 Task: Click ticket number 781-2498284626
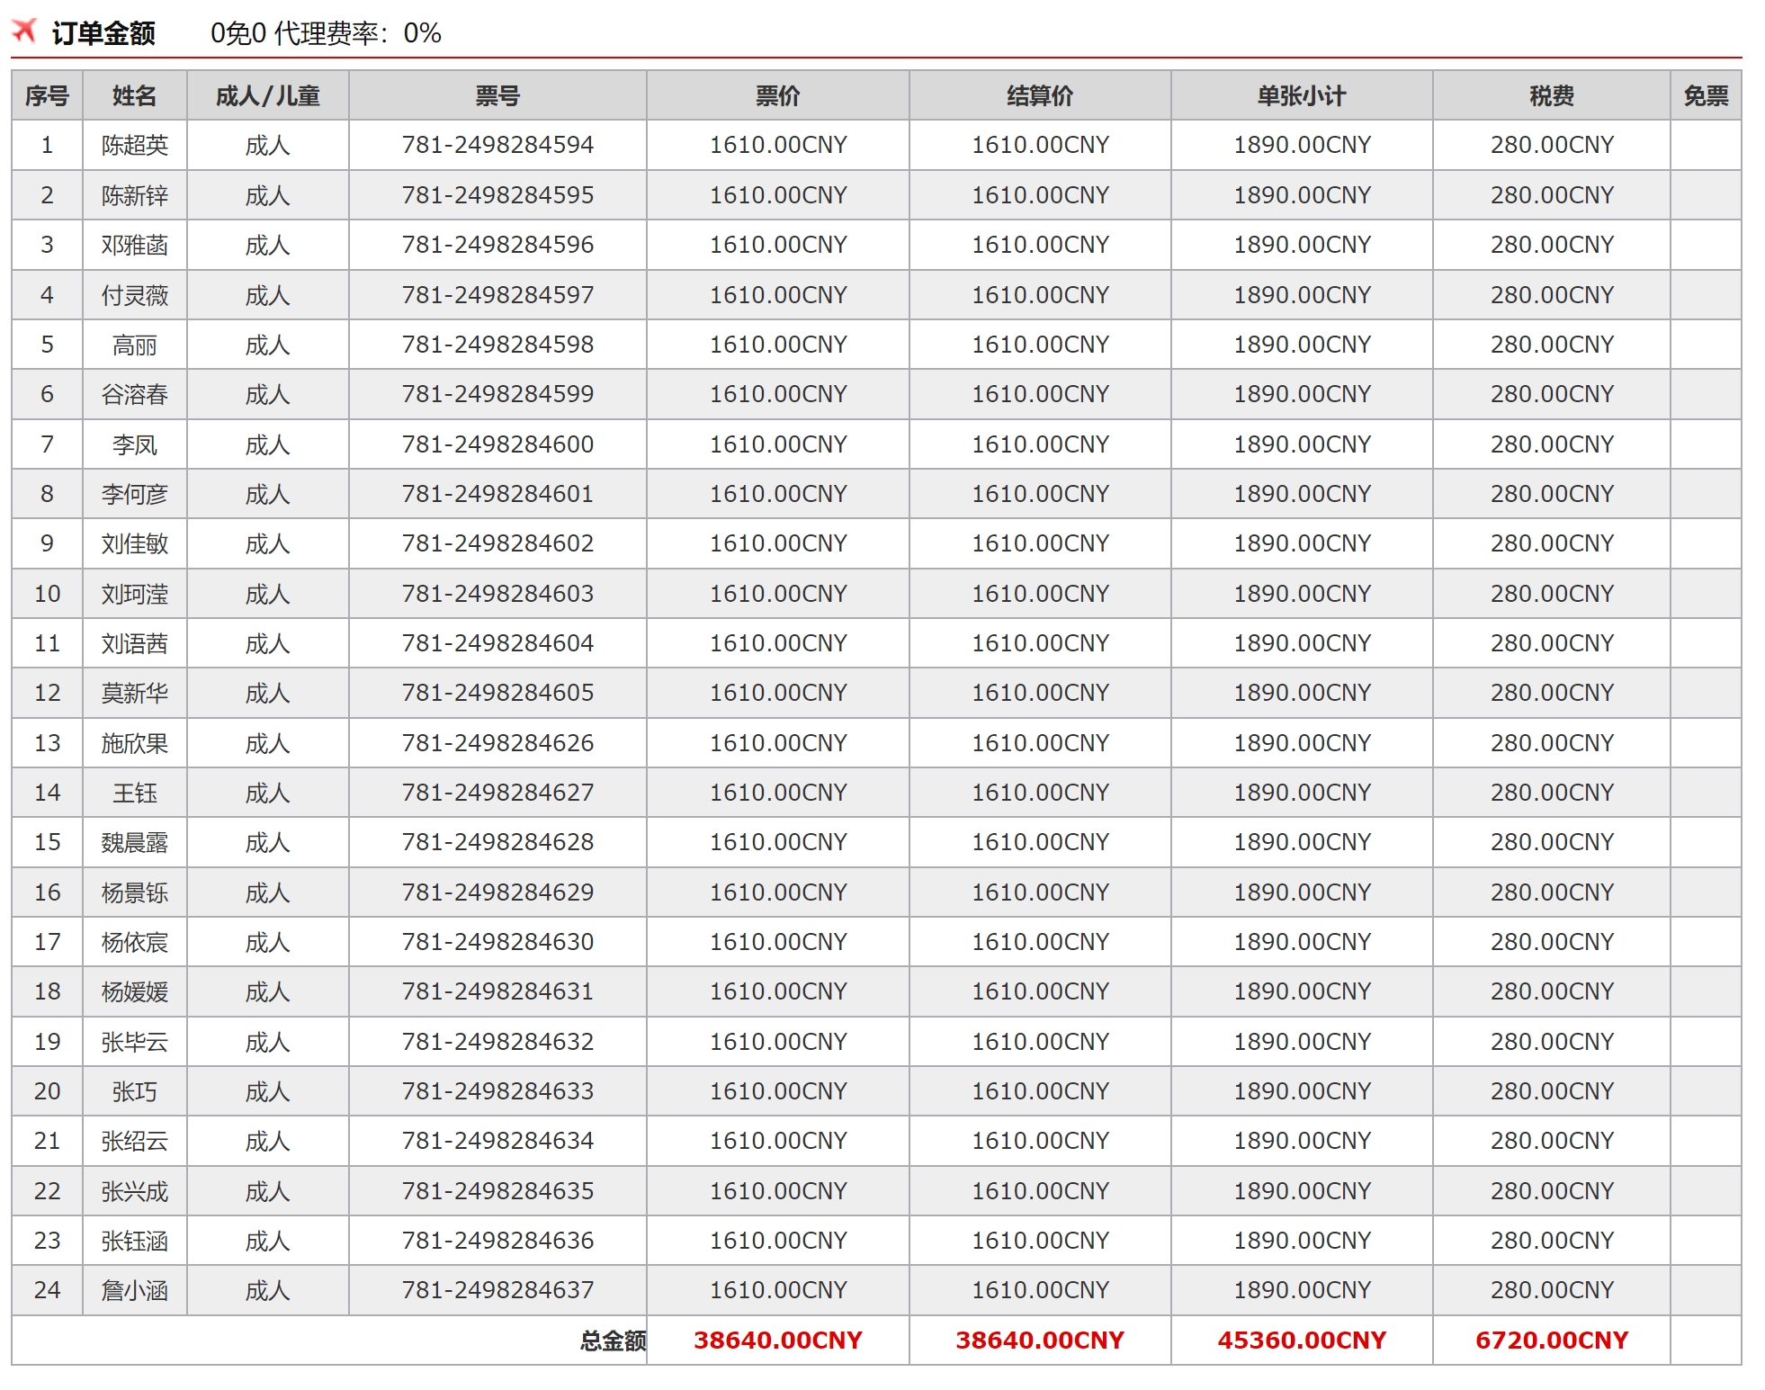pos(497,743)
